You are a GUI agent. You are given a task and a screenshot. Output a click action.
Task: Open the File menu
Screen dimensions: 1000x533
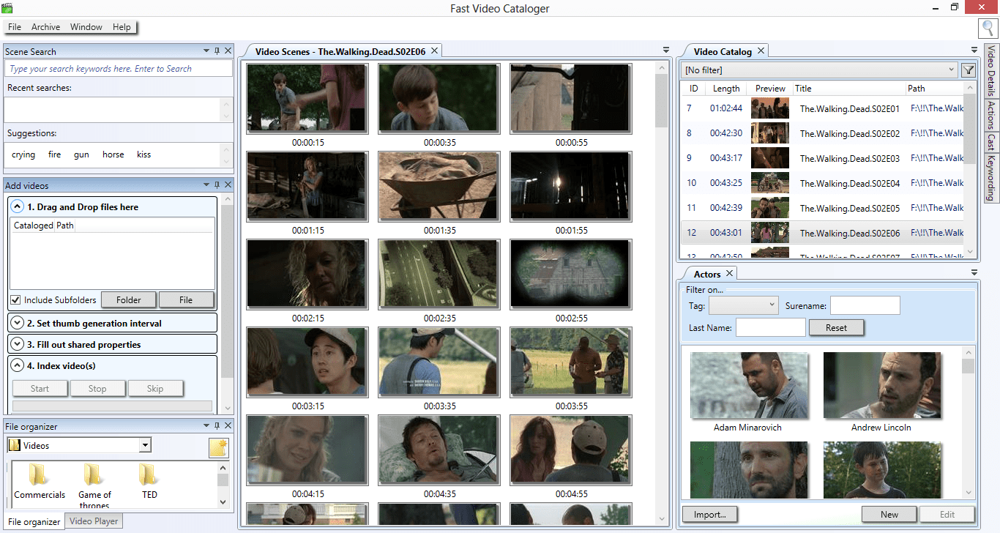pos(15,27)
